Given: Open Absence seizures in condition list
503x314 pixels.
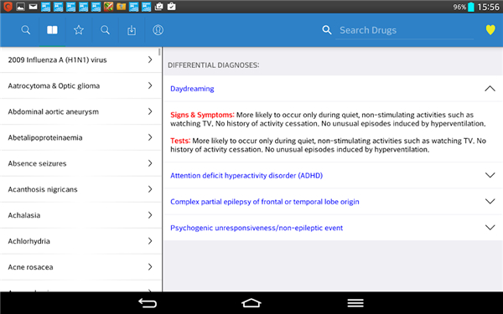Looking at the screenshot, I should 80,163.
